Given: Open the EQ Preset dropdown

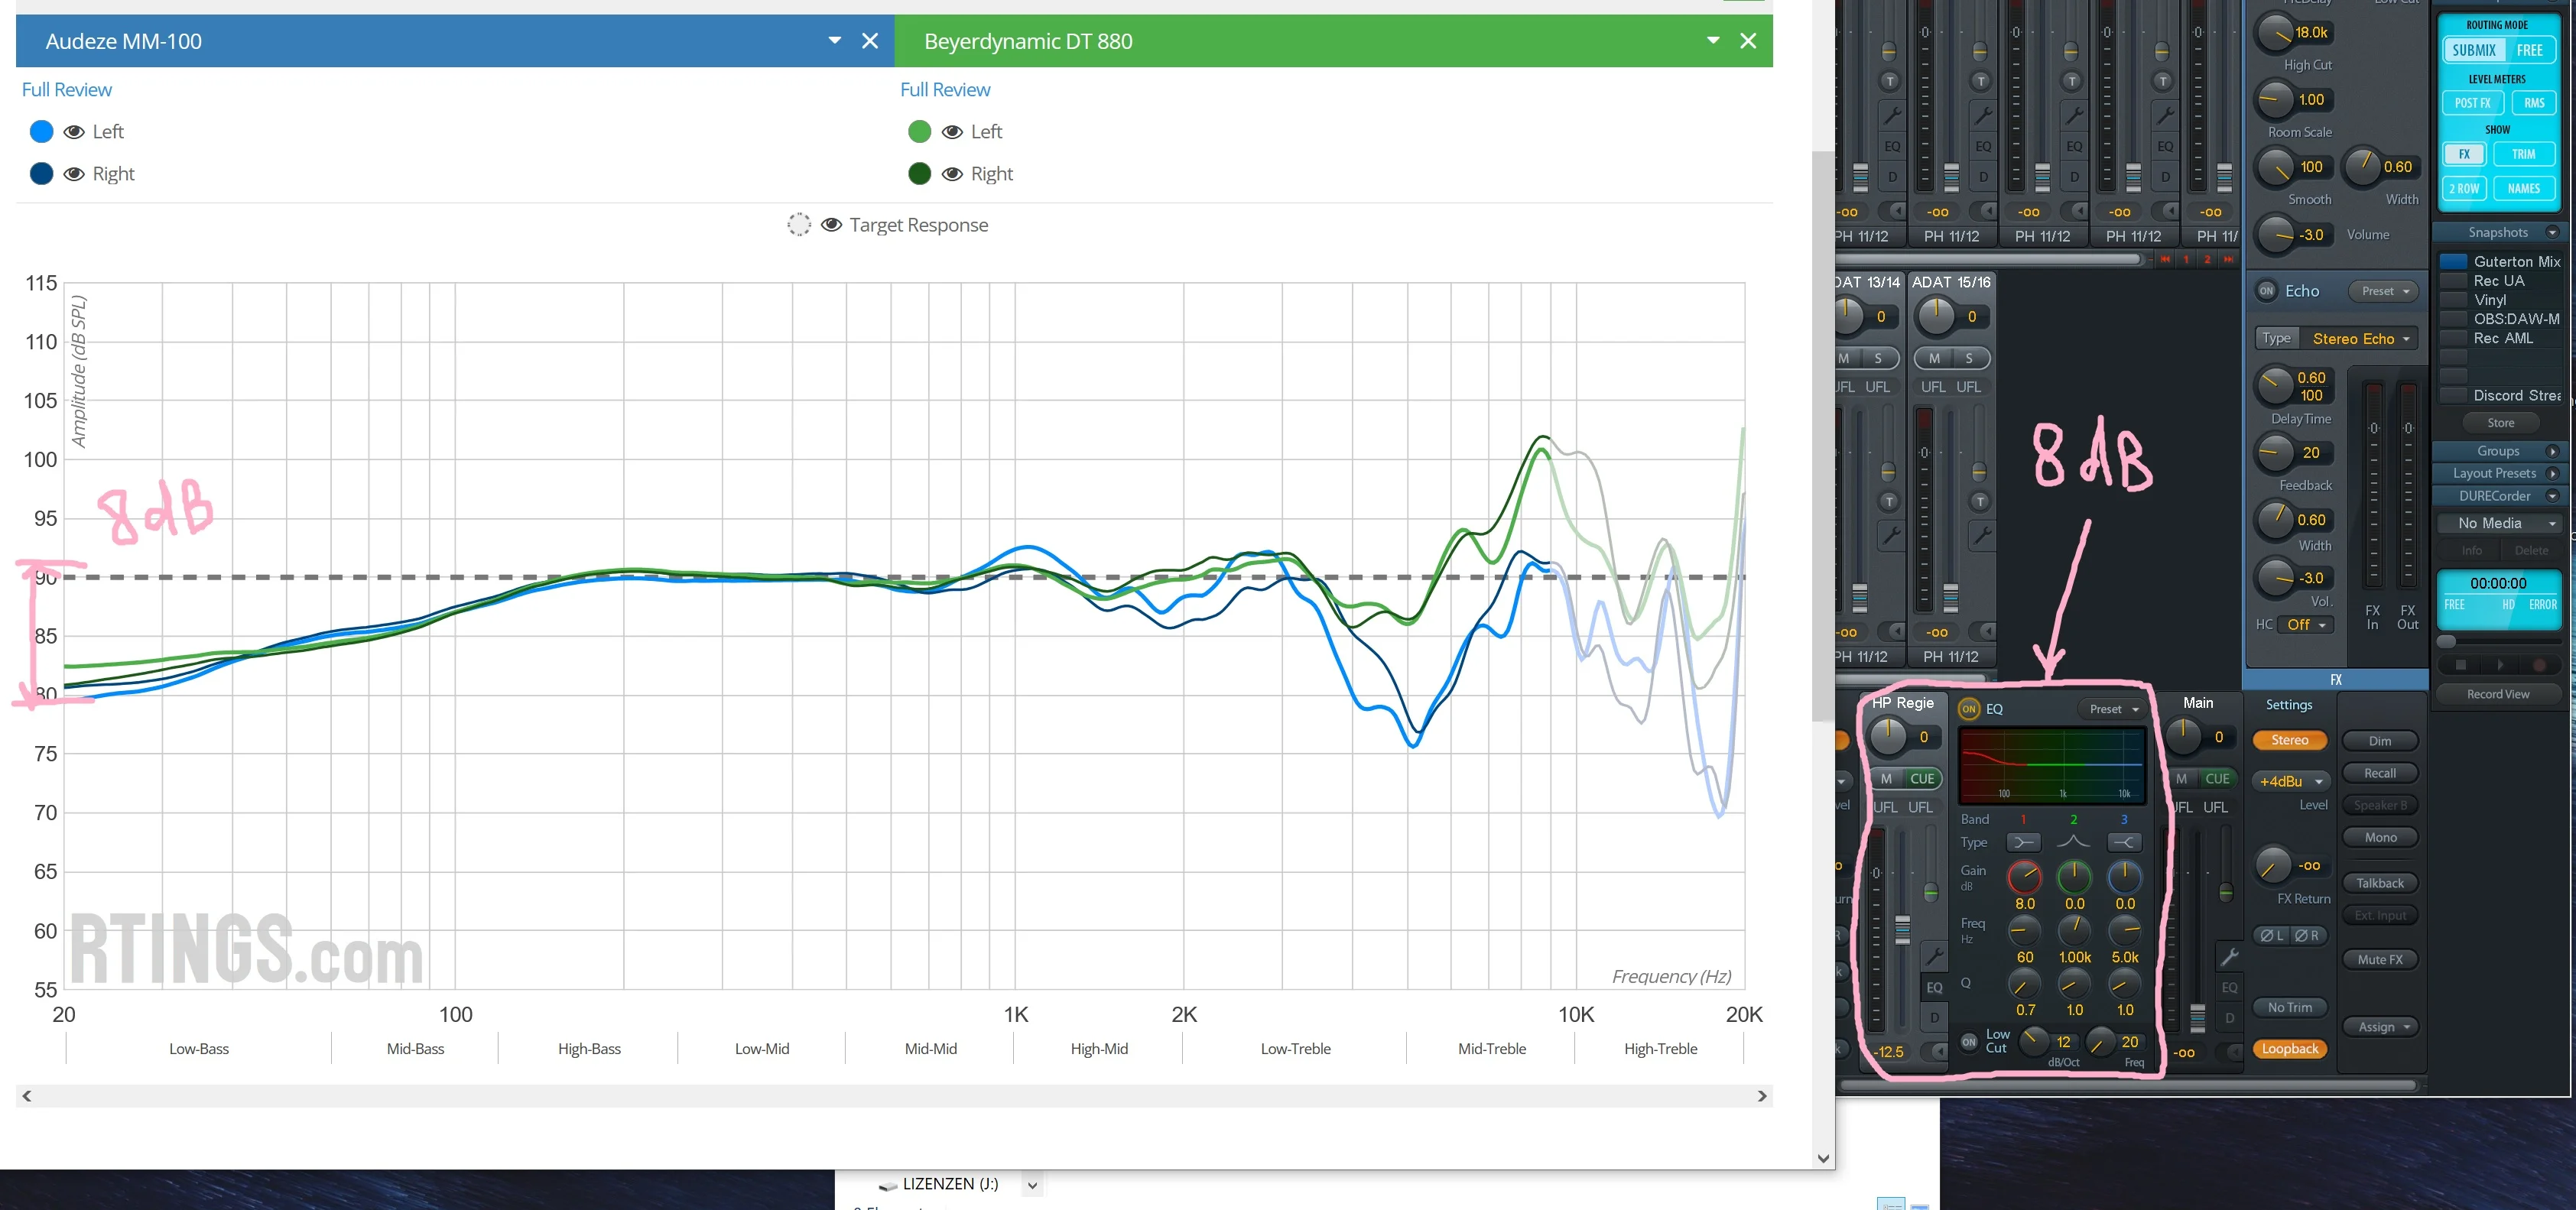Looking at the screenshot, I should 2114,709.
